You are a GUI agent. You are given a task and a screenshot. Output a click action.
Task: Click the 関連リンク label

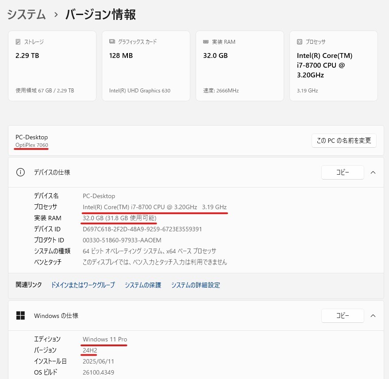(x=28, y=284)
